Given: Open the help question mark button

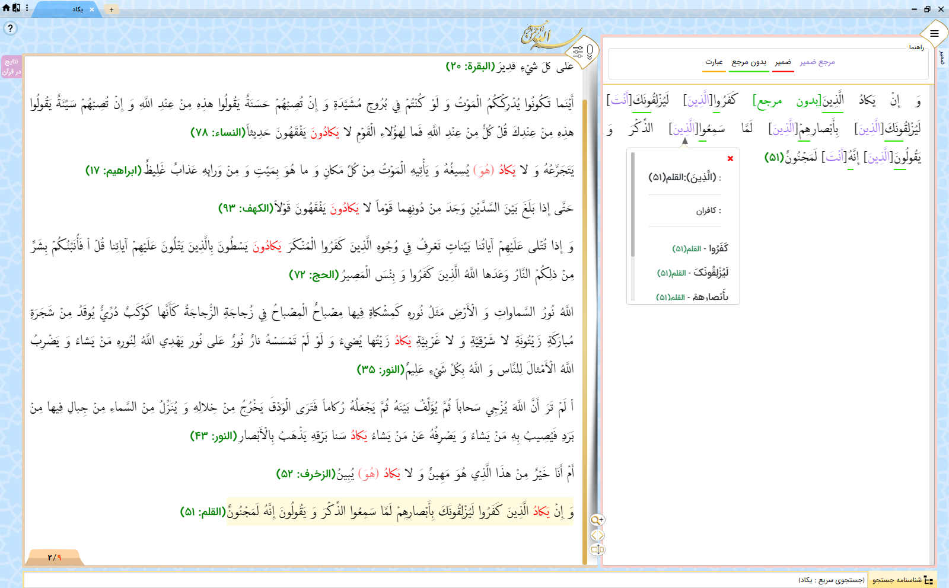Looking at the screenshot, I should tap(10, 28).
